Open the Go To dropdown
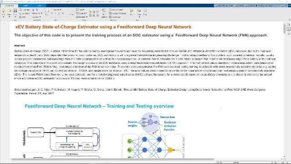 click(37, 13)
